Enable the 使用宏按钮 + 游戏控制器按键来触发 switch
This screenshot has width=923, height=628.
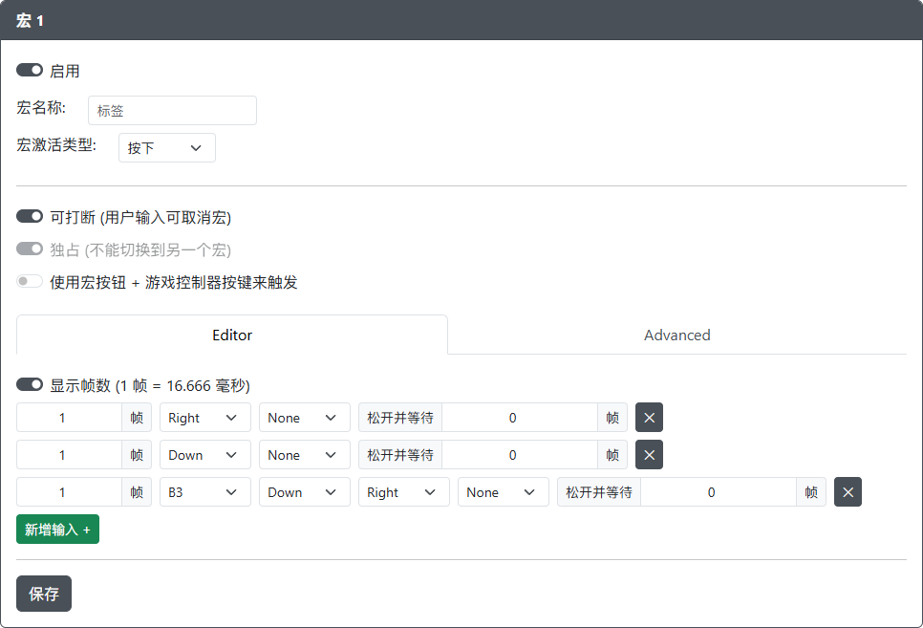pyautogui.click(x=30, y=282)
